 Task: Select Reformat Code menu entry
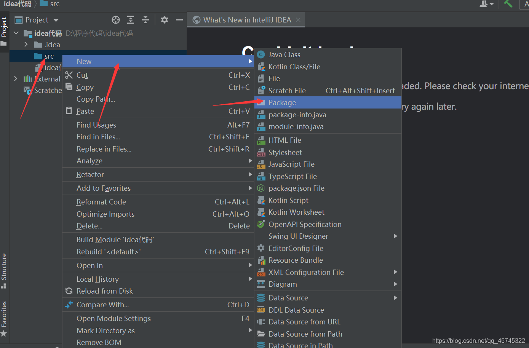(158, 202)
